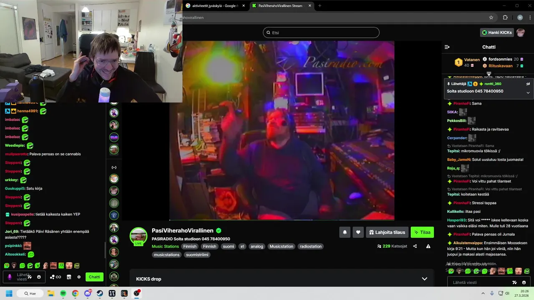Show hidden system tray icons
534x300 pixels.
point(483,293)
